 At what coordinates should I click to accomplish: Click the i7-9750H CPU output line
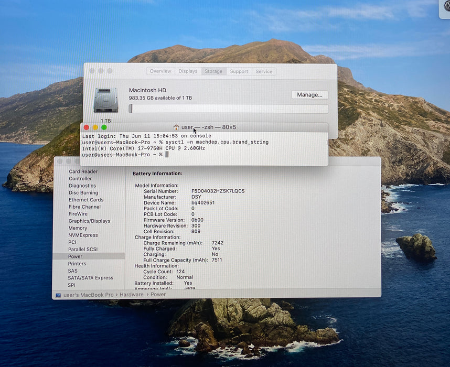click(x=144, y=148)
